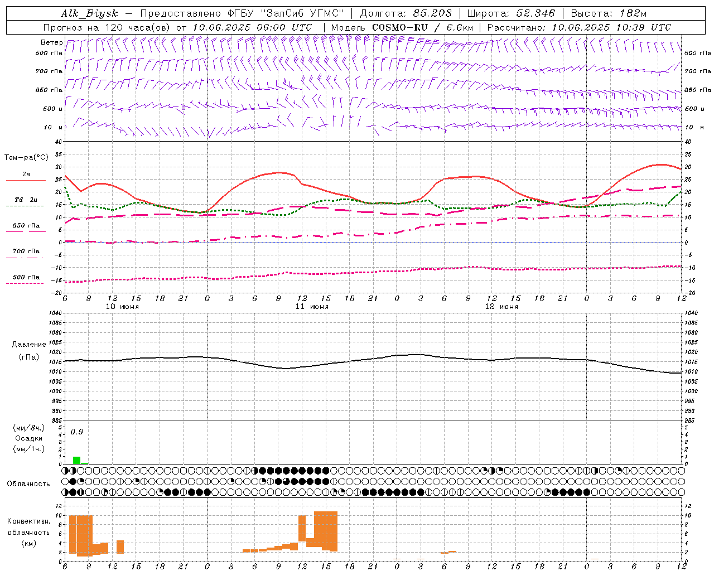This screenshot has height=571, width=714.
Task: Click left '700 гПа' wind level label
Action: point(49,71)
